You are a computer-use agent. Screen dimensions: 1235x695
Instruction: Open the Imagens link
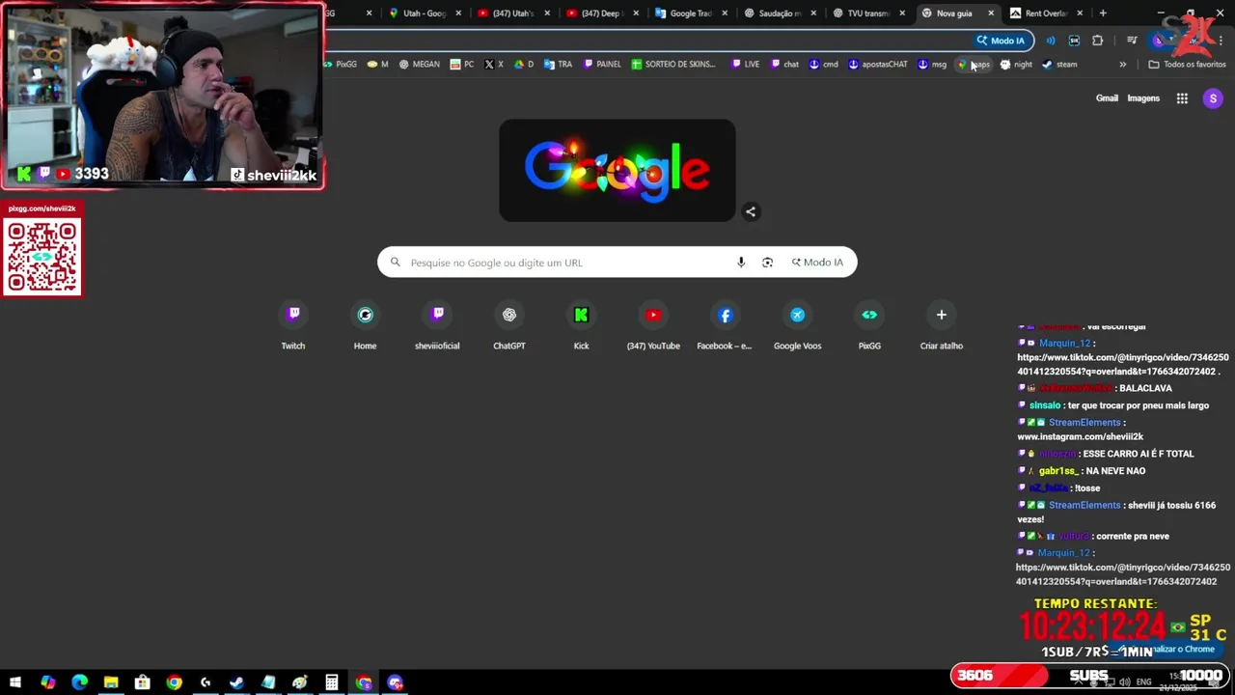click(x=1143, y=98)
